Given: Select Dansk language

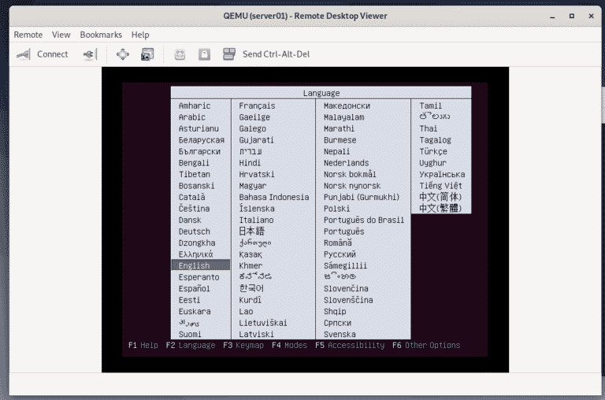Looking at the screenshot, I should pos(190,220).
